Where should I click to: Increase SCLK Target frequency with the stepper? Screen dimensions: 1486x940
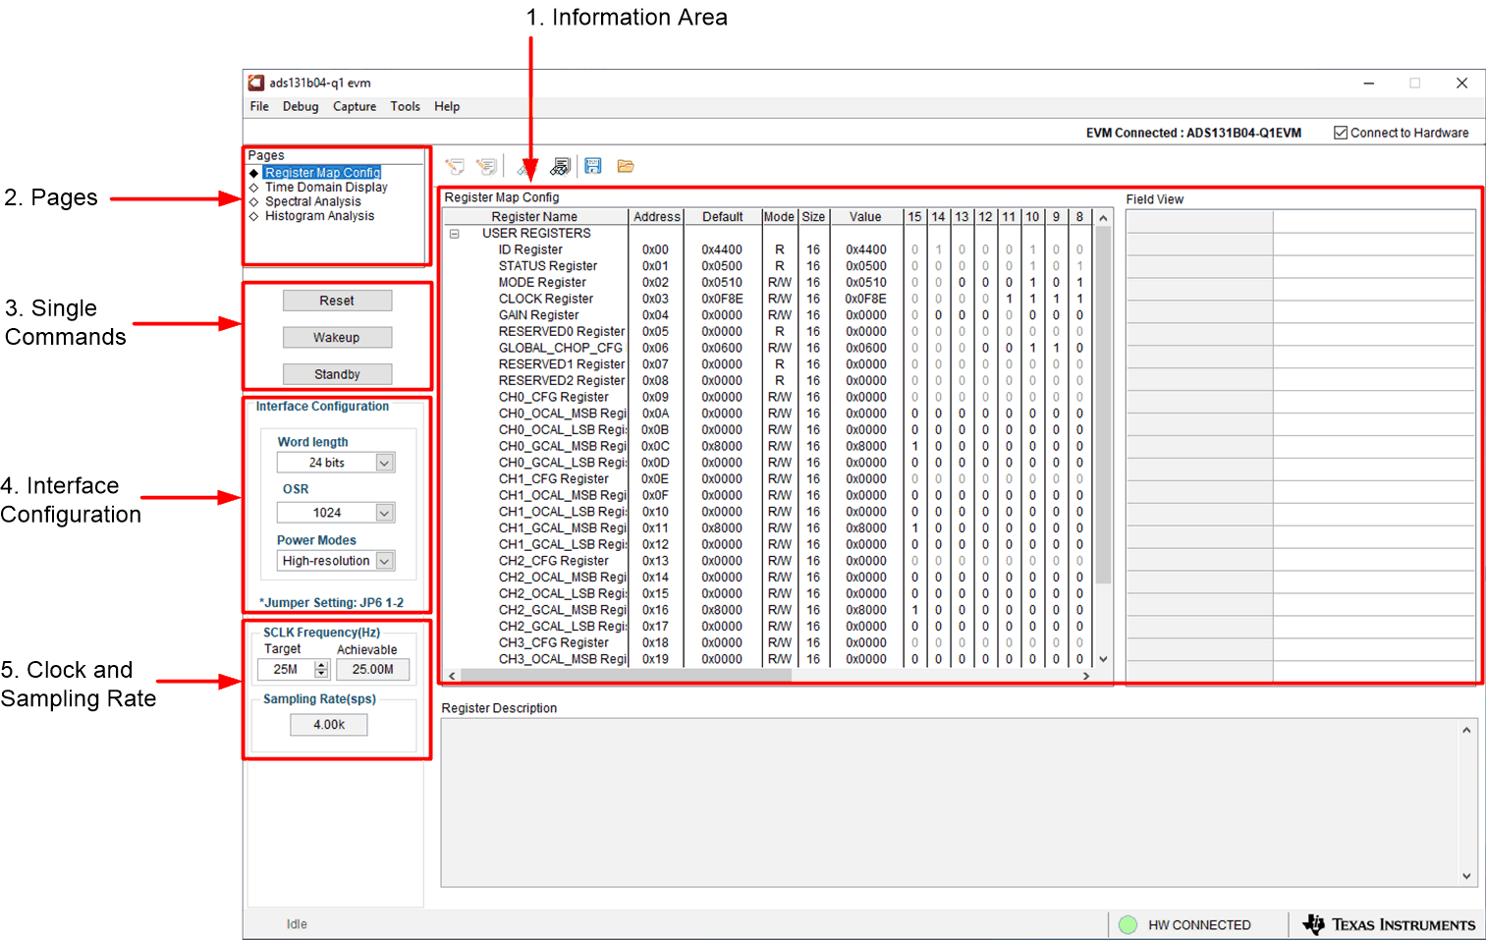320,664
